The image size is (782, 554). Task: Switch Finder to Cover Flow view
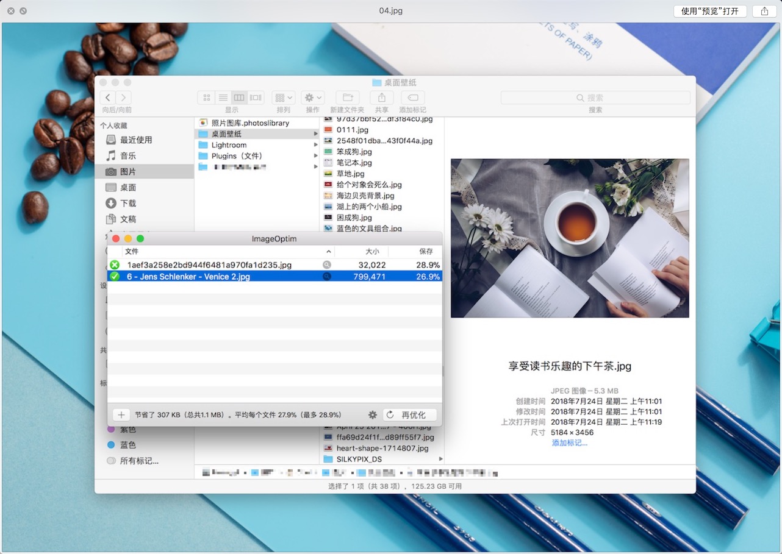click(x=256, y=98)
